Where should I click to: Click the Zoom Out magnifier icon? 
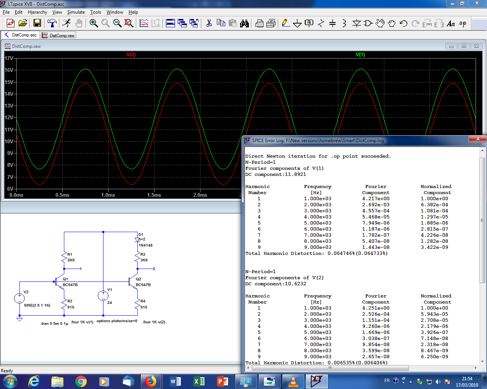pos(117,24)
